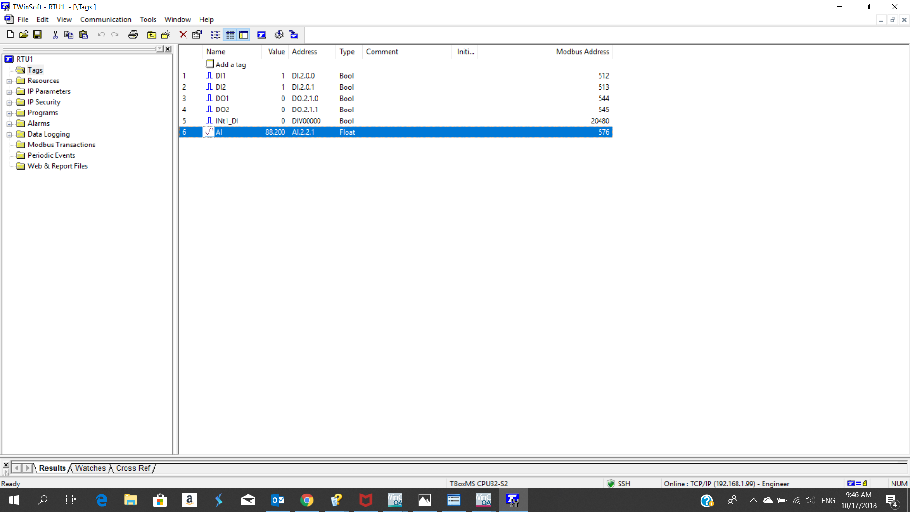Viewport: 910px width, 512px height.
Task: Click the New folder icon with sparkle
Action: click(165, 35)
